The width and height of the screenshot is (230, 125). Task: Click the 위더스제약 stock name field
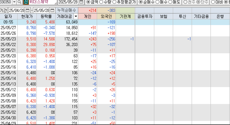[x=43, y=2]
